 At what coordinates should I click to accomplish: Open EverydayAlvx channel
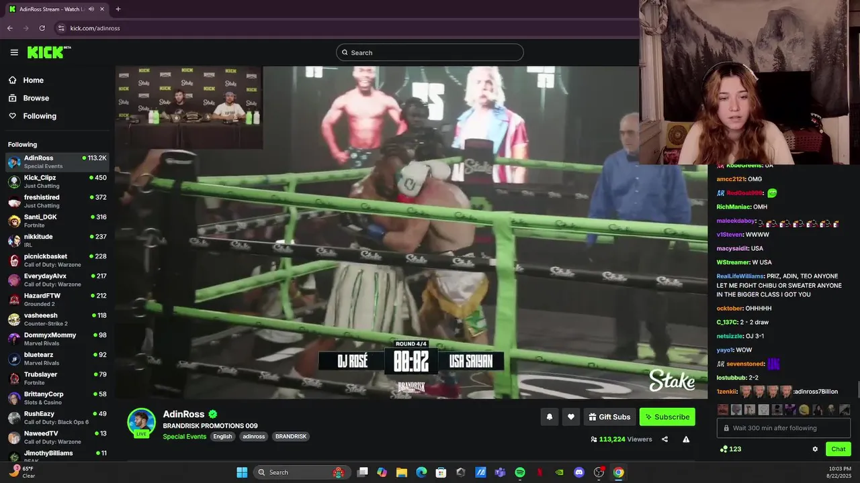57,280
